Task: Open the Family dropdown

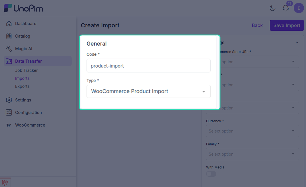Action: click(253, 154)
